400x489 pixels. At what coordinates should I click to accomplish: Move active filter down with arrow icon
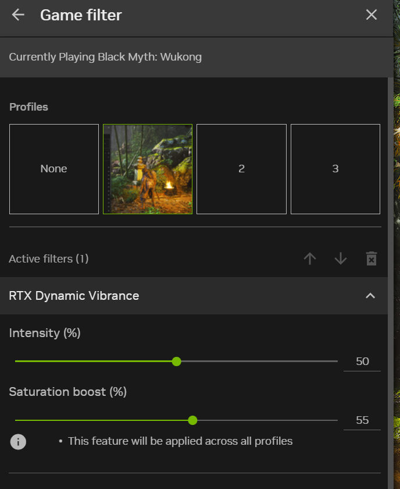click(x=341, y=258)
